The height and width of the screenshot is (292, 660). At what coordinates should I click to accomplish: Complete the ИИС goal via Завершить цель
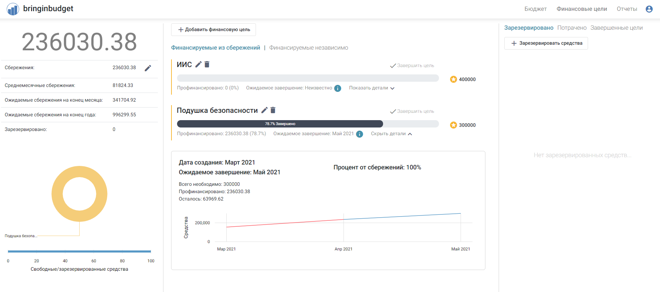[x=412, y=66]
